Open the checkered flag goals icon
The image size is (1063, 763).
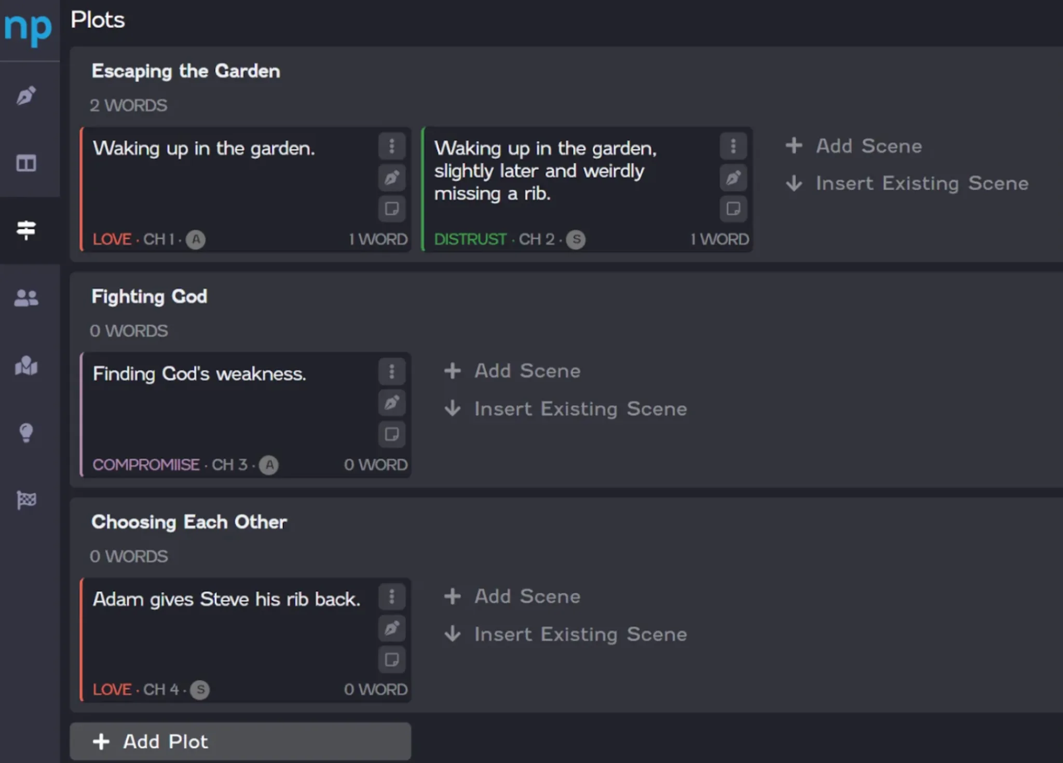tap(26, 500)
